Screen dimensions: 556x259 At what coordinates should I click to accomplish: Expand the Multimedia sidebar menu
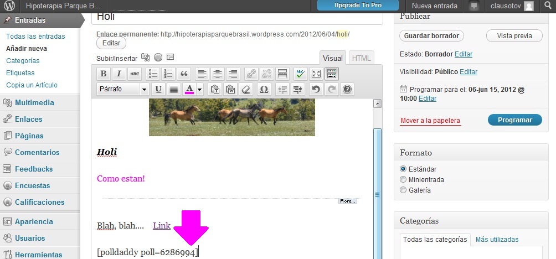tap(34, 102)
